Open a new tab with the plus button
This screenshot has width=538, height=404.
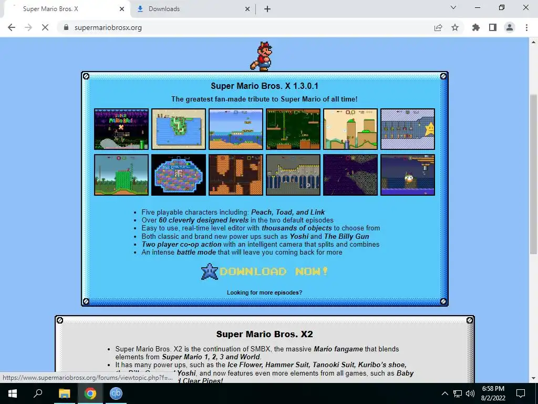pyautogui.click(x=267, y=9)
